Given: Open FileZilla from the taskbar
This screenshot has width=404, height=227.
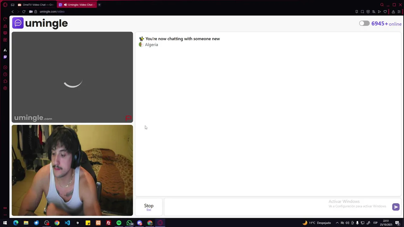Looking at the screenshot, I should coord(109,223).
